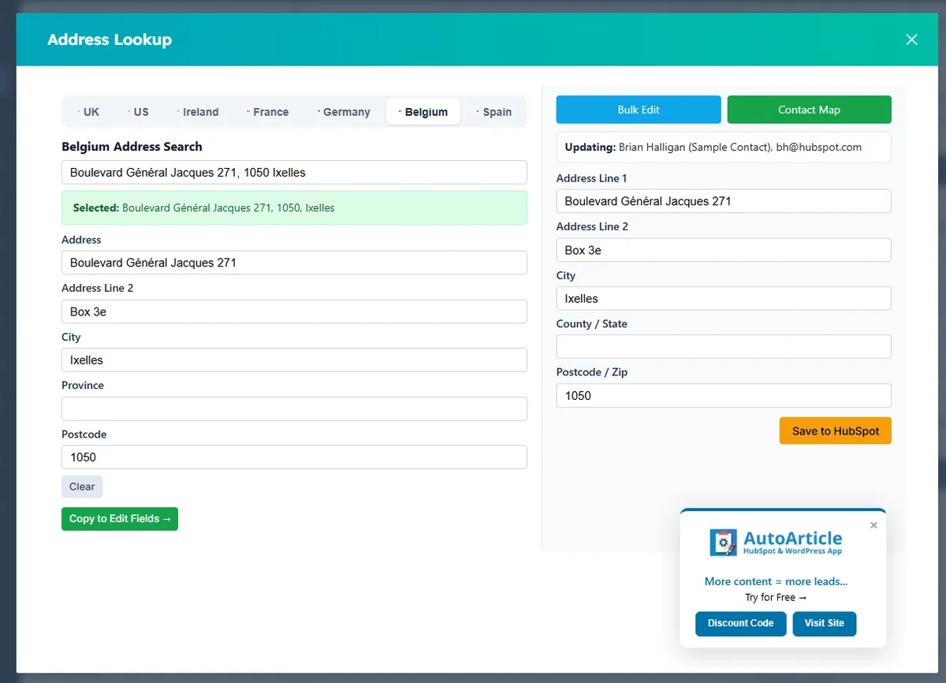
Task: Dismiss the AutoArticle promo popup
Action: click(x=873, y=525)
